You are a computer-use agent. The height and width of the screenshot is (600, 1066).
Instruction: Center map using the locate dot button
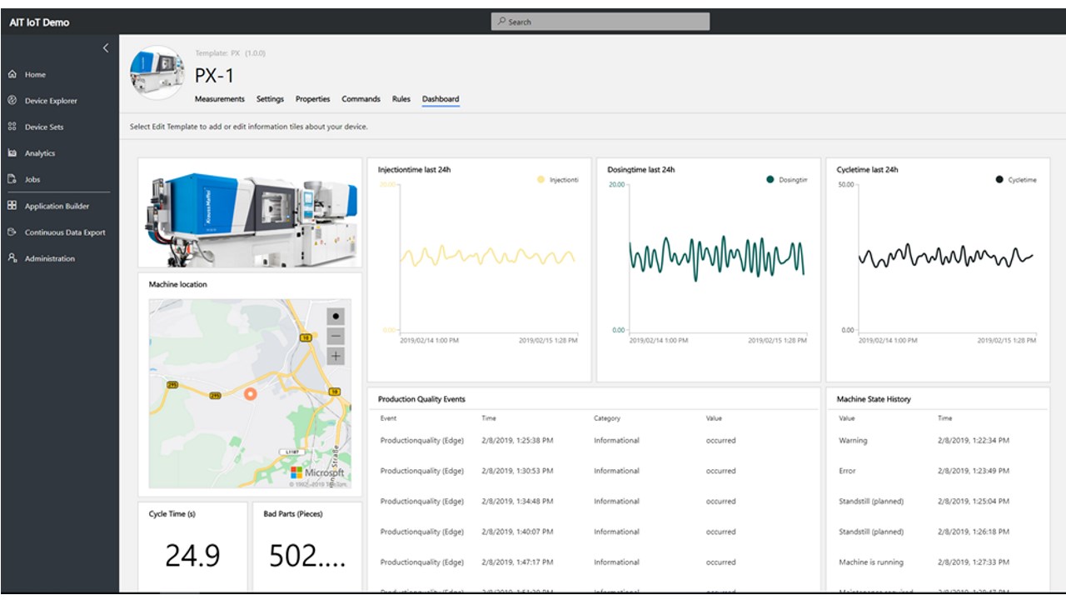(x=336, y=317)
